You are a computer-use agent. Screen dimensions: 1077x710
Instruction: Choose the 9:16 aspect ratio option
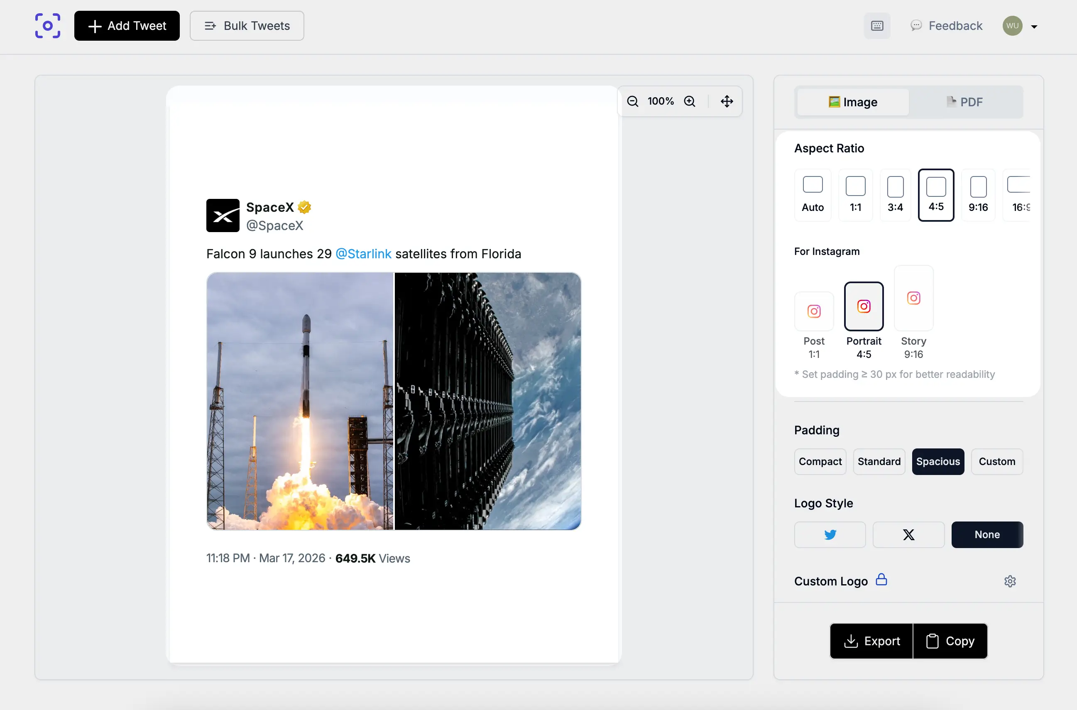(978, 195)
